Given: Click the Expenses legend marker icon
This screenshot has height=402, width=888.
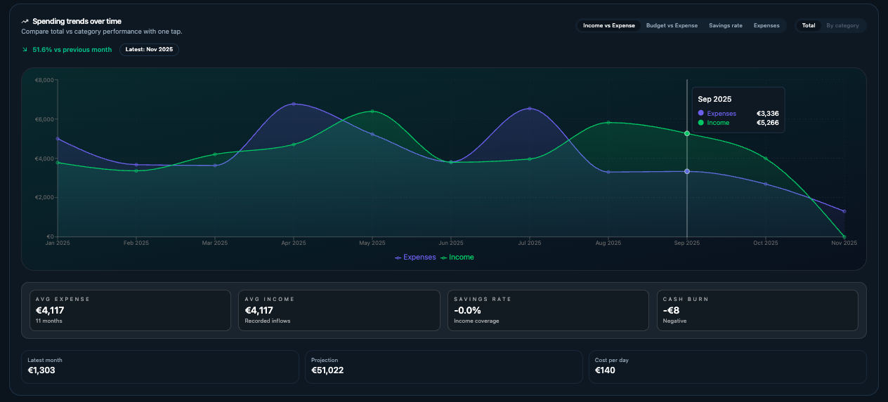Looking at the screenshot, I should [398, 257].
